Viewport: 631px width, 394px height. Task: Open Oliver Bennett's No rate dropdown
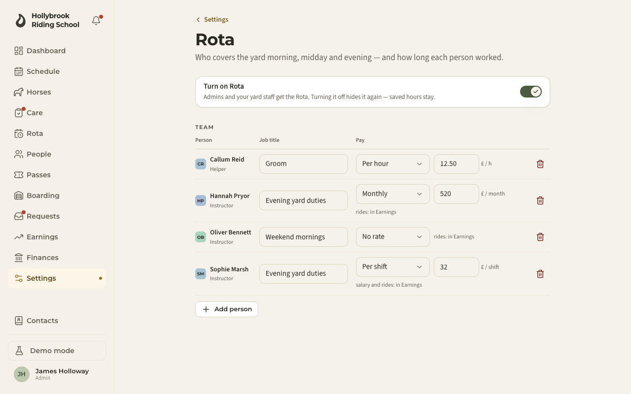393,237
